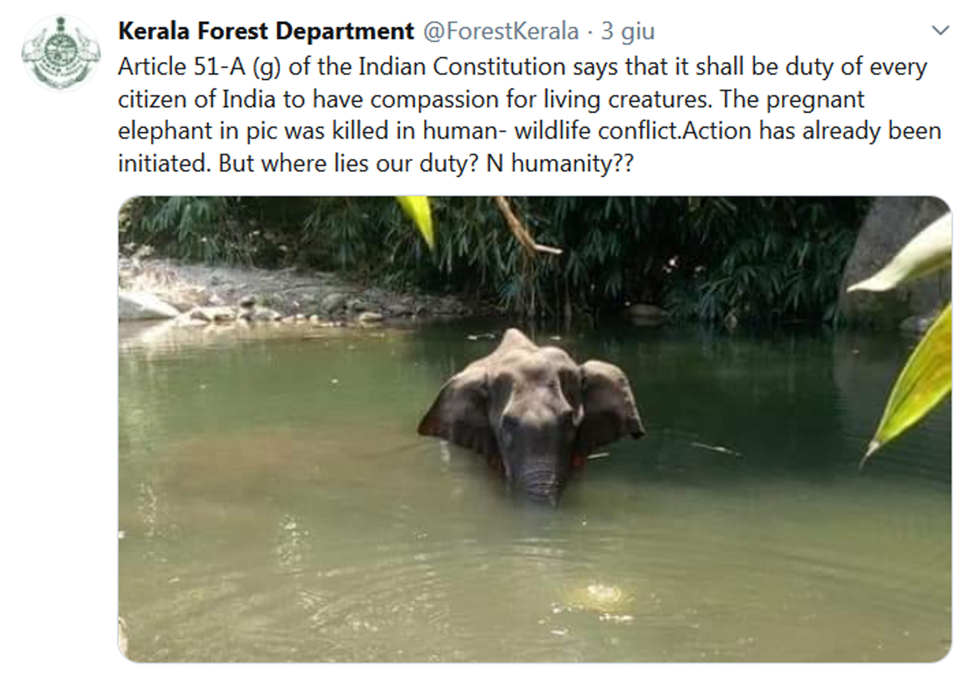Click the bamboo foliage behind the elephant
974x681 pixels.
pos(636,263)
